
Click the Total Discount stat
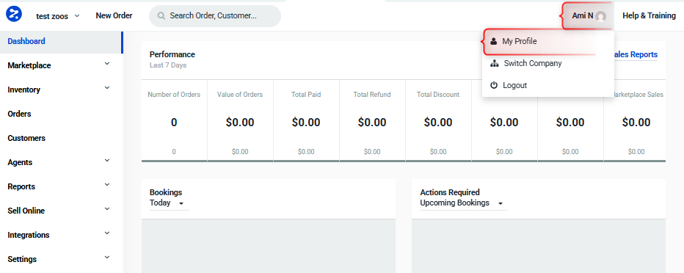pos(438,121)
